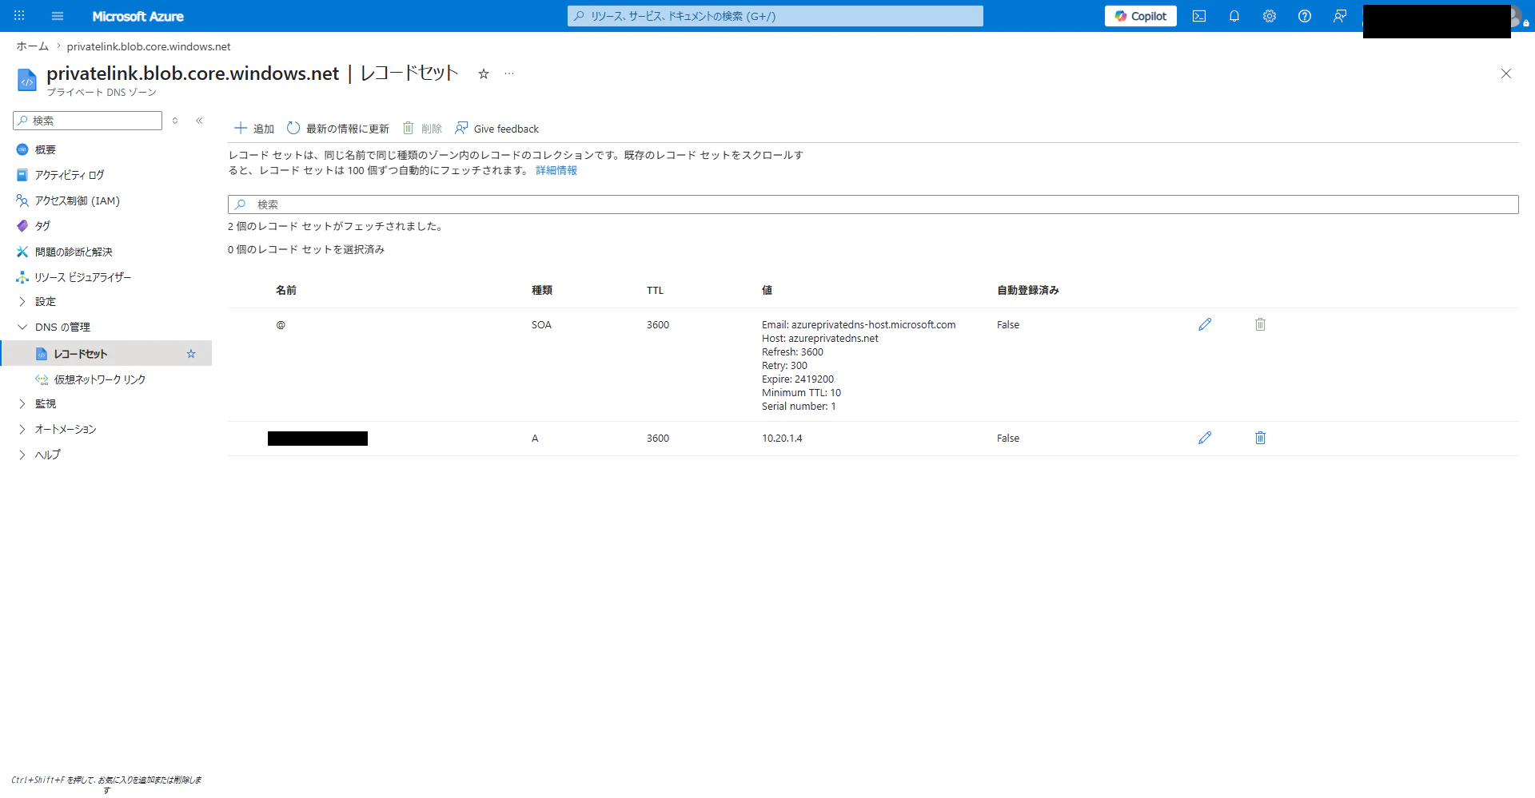
Task: Open the feedback icon in top bar
Action: coord(1340,16)
